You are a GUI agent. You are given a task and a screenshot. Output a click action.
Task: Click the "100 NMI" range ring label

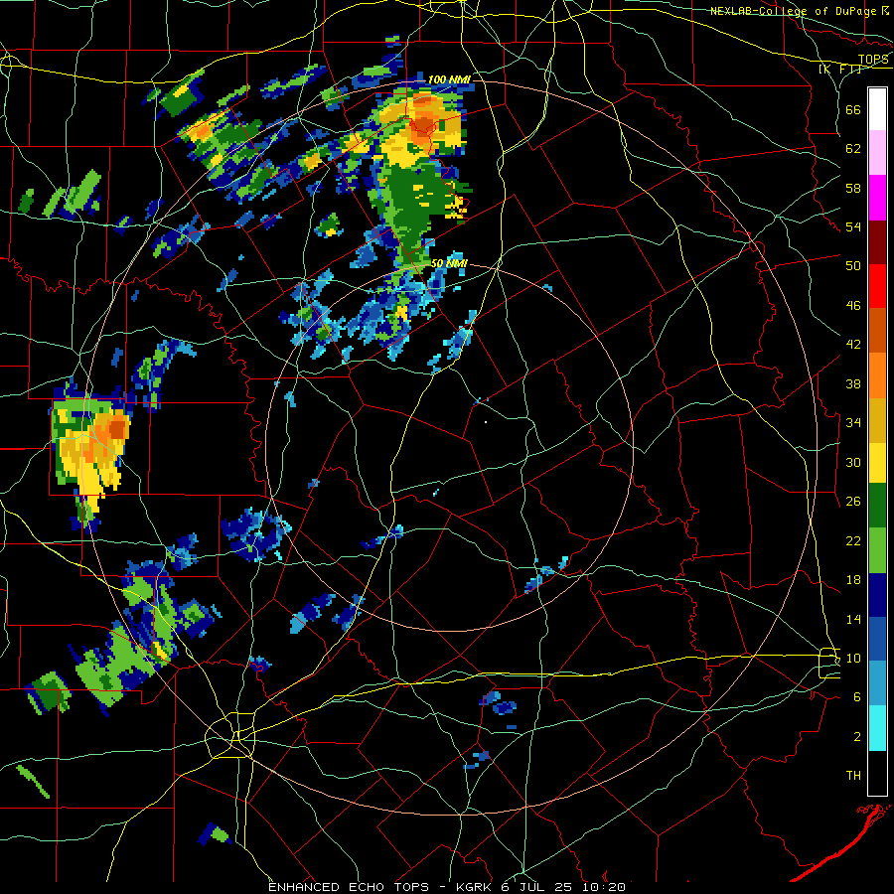449,79
